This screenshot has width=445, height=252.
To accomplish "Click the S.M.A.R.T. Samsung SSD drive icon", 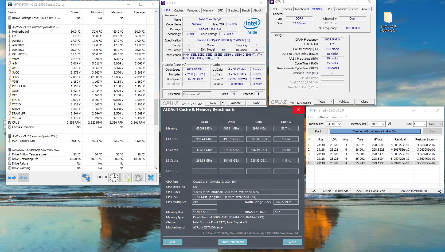I will pyautogui.click(x=10, y=150).
